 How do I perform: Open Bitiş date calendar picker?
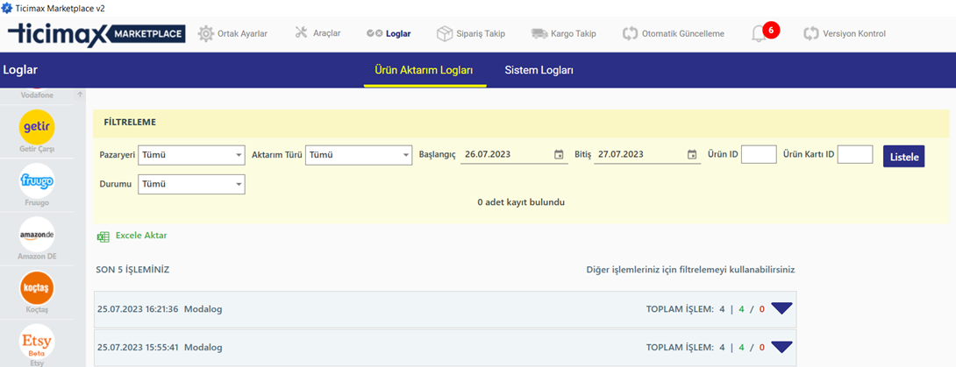(691, 154)
